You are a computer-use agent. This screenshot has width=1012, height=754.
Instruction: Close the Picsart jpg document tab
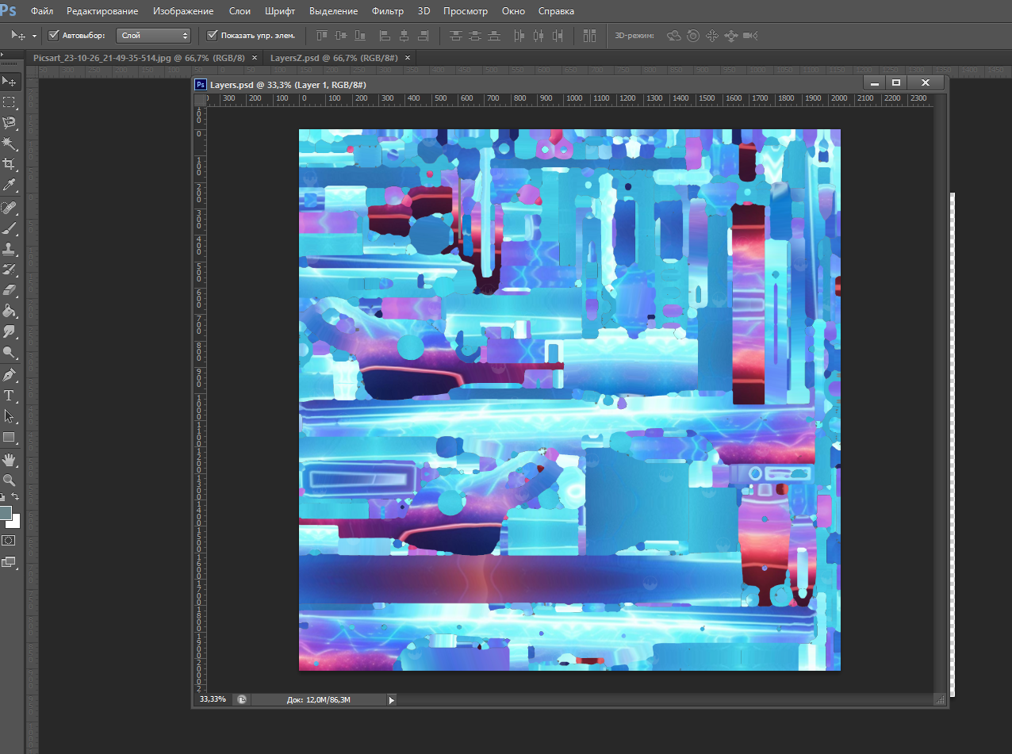click(x=255, y=58)
